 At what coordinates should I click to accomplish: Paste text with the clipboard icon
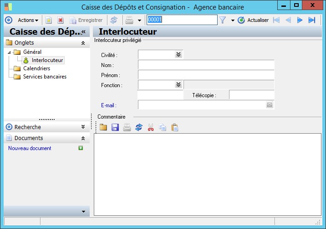[x=174, y=127]
